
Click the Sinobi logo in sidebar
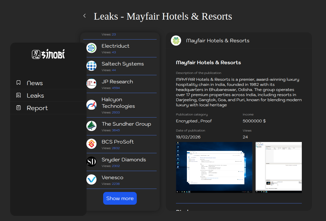48,54
